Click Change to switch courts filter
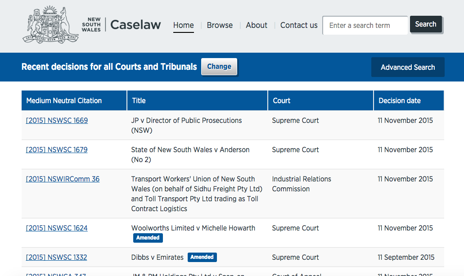 (219, 67)
